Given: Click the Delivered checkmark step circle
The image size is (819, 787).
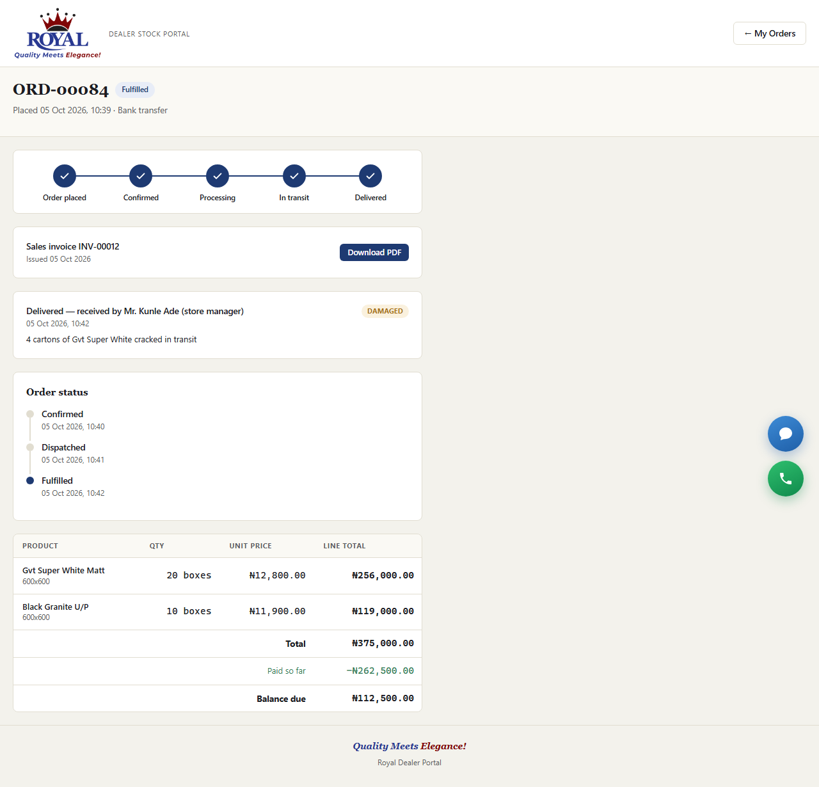Looking at the screenshot, I should [x=370, y=176].
